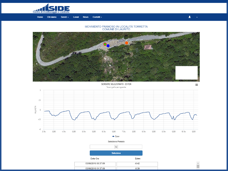The image size is (228, 171).
Task: Open the News page
Action: (x=86, y=17)
